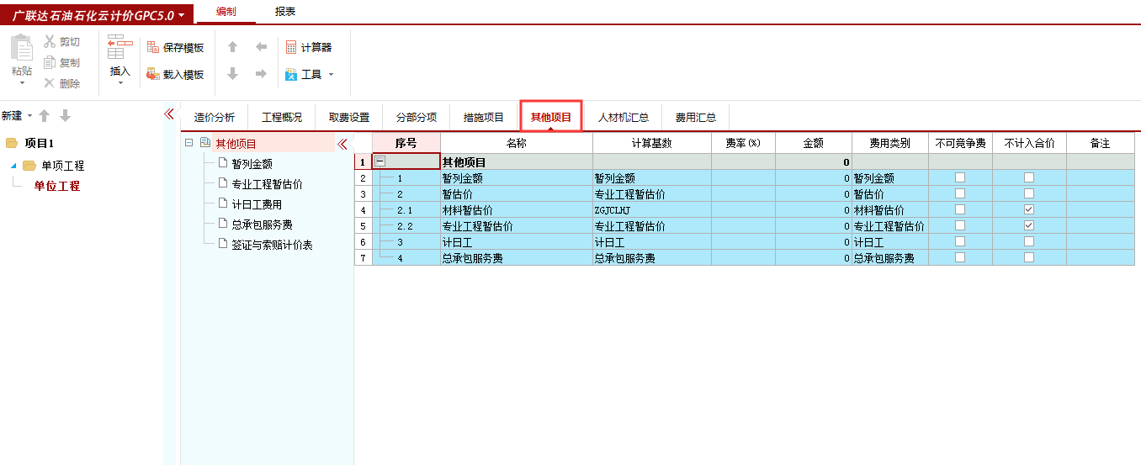Viewport: 1141px width, 465px height.
Task: Click the 费率(%) column header
Action: 743,143
